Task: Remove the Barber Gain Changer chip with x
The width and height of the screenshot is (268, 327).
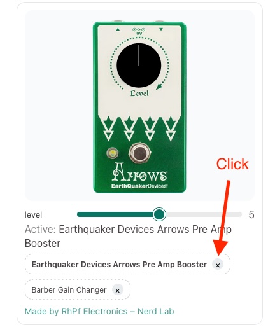Action: click(x=117, y=290)
